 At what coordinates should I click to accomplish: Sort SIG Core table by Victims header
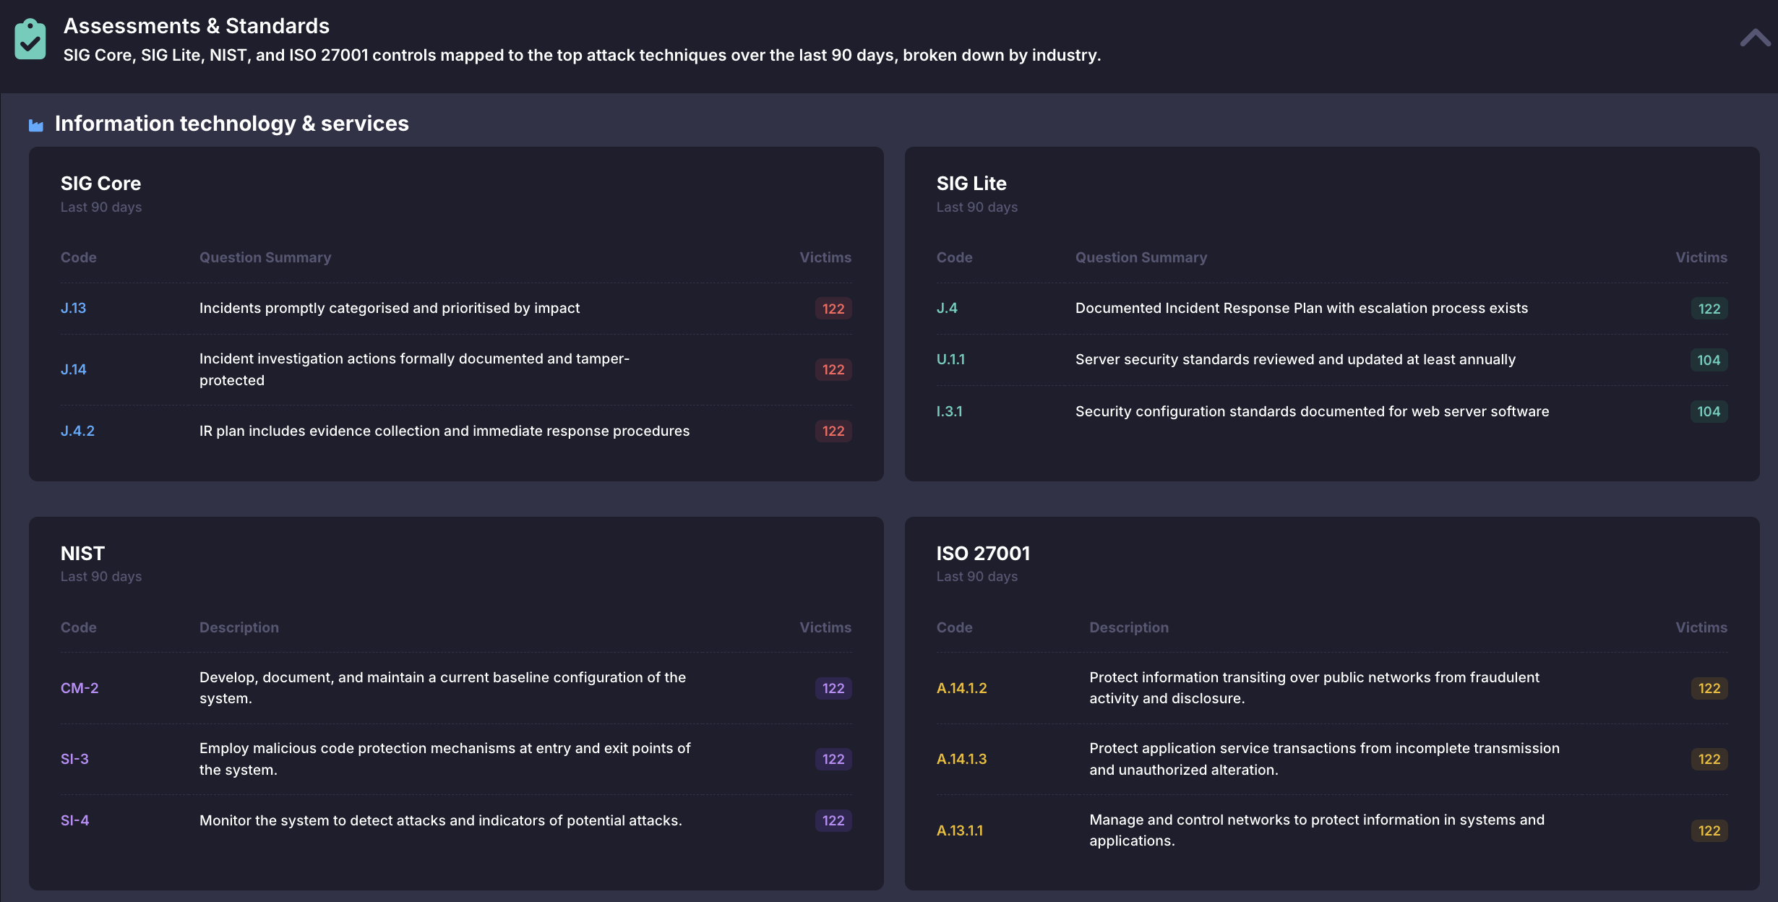(825, 257)
